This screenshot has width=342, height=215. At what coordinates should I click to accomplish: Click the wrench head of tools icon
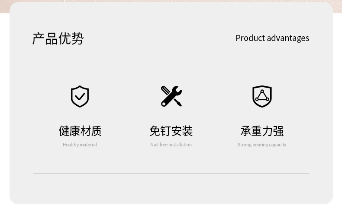[x=177, y=91]
